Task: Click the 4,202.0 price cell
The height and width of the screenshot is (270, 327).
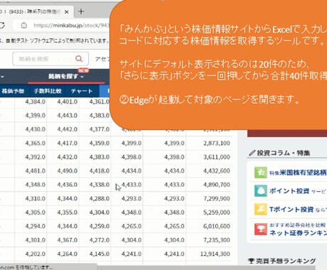Action: 36,254
